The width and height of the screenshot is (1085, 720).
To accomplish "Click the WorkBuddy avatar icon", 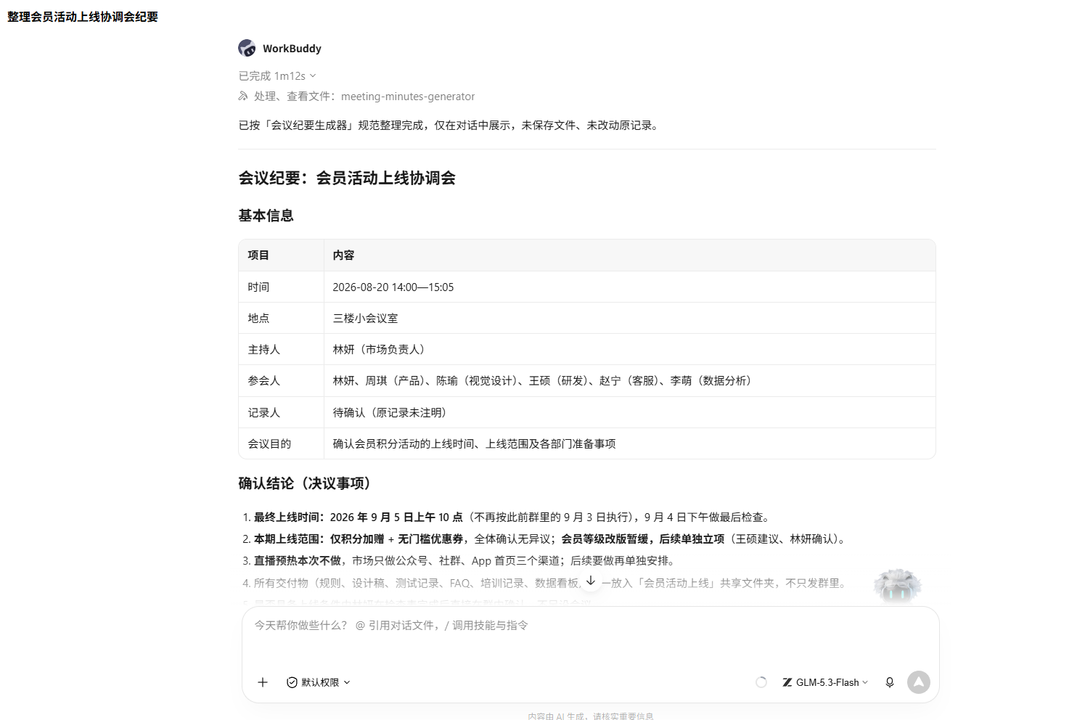I will 247,48.
